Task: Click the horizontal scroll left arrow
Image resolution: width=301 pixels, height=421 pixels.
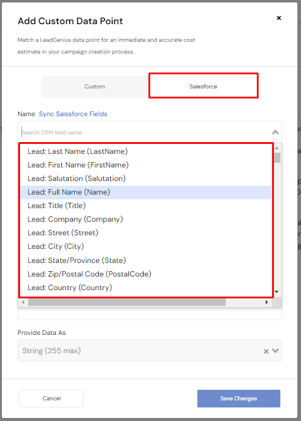Action: point(24,302)
